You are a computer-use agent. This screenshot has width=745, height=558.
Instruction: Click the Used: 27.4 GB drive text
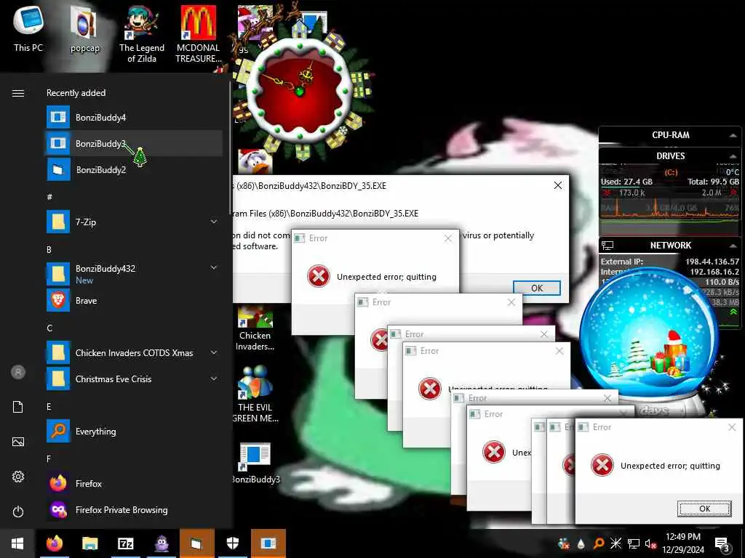click(x=626, y=182)
